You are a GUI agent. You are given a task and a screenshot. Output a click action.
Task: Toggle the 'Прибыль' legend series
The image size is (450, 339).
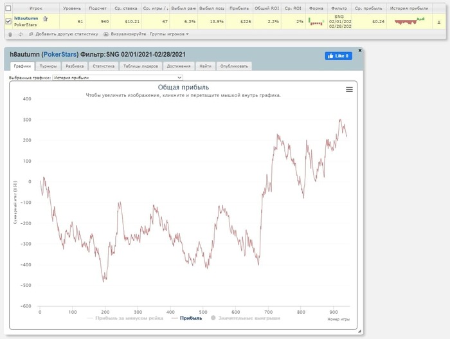(x=187, y=318)
